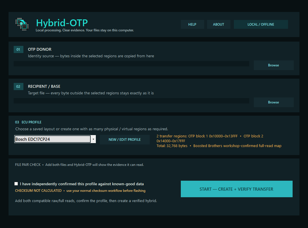Click the RECIPIENT / BASE heading
Screen dimensions: 308x228
[44, 86]
